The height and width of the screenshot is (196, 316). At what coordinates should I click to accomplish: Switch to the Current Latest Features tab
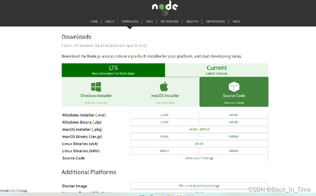point(217,70)
